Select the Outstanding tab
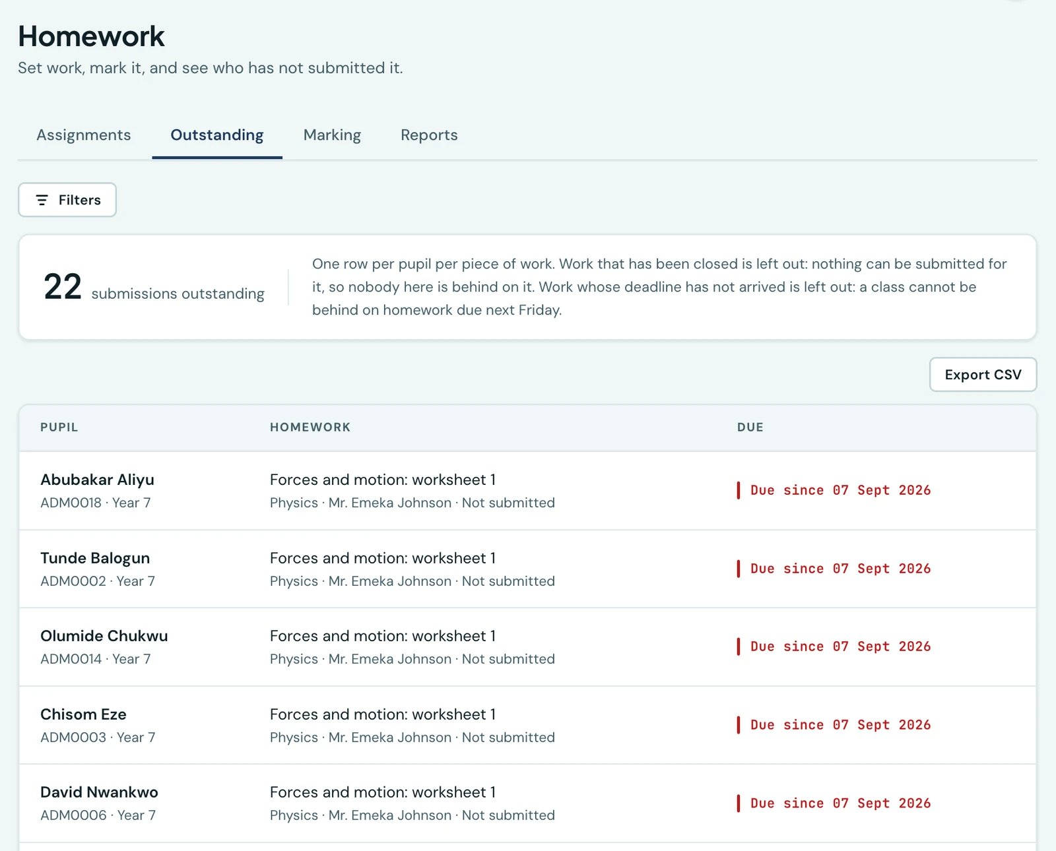Viewport: 1056px width, 851px height. pyautogui.click(x=217, y=135)
